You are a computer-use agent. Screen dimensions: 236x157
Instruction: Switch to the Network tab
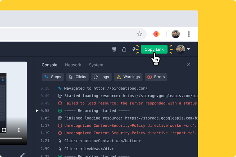pyautogui.click(x=73, y=65)
